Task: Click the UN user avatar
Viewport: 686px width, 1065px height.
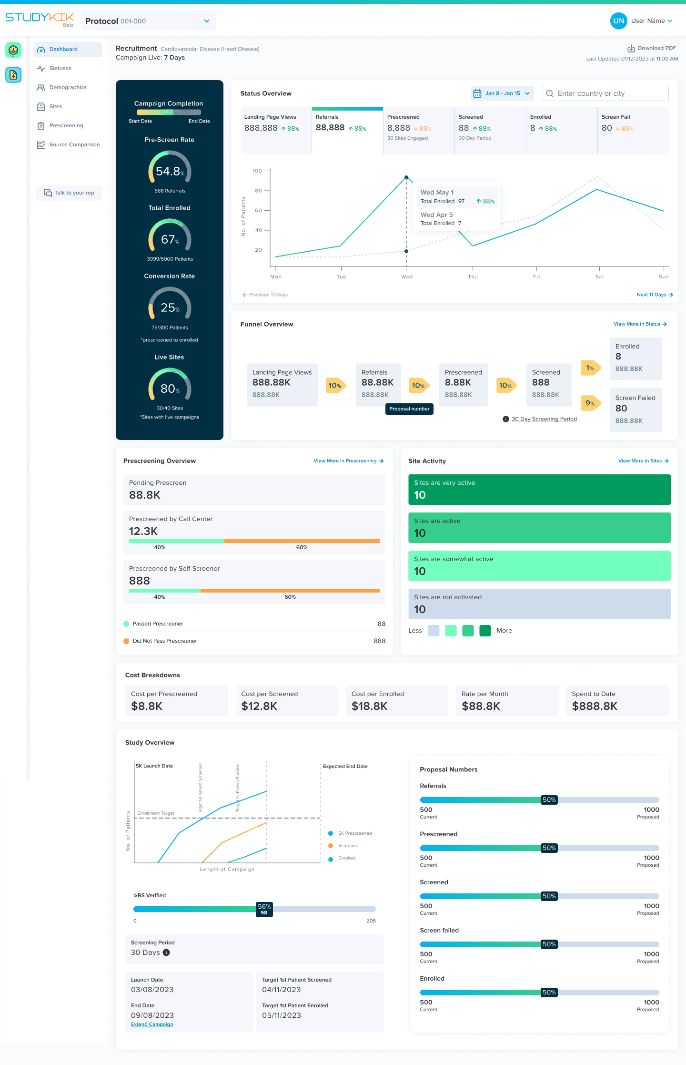Action: click(619, 21)
